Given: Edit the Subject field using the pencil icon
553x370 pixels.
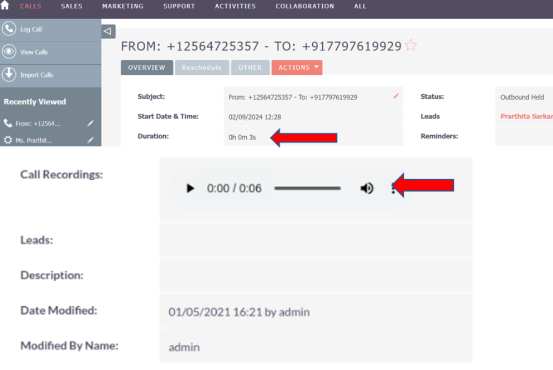Looking at the screenshot, I should pos(395,96).
